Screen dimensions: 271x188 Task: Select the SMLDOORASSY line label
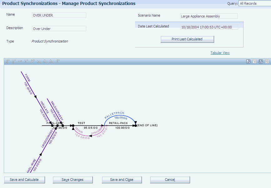tap(57, 111)
